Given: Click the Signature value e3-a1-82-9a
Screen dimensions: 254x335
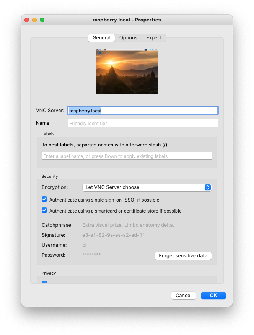Looking at the screenshot, I should point(113,235).
